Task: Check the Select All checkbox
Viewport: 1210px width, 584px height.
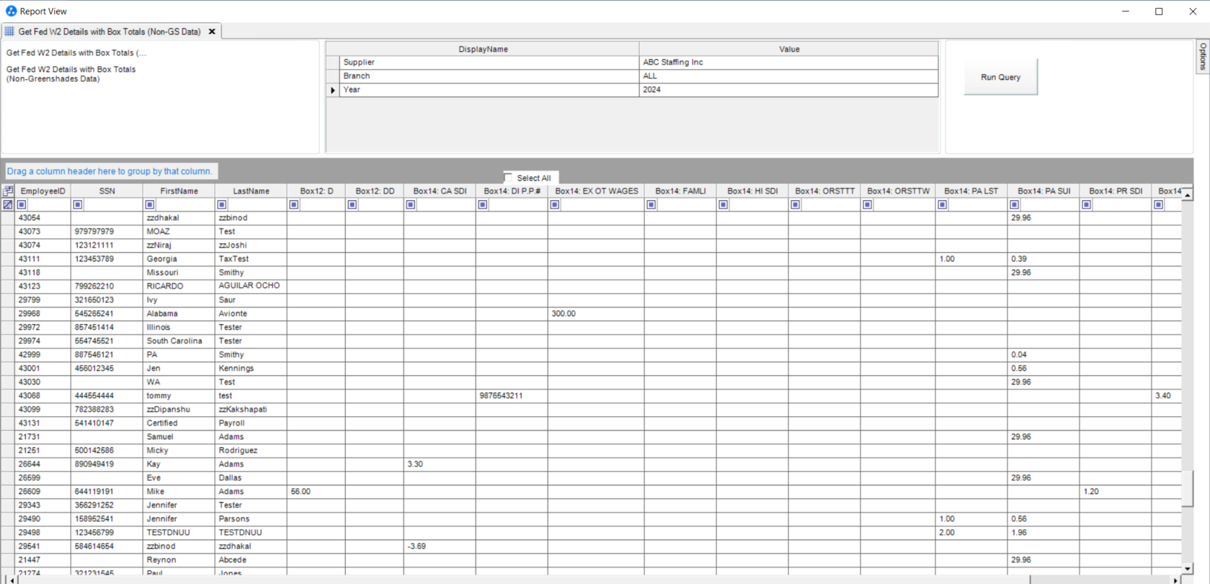Action: coord(508,177)
